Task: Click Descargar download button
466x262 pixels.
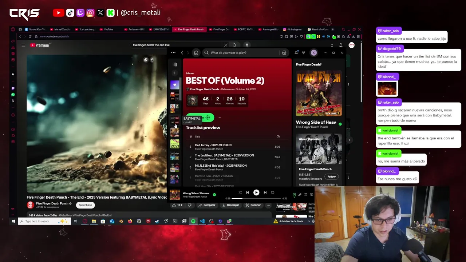Action: point(230,205)
